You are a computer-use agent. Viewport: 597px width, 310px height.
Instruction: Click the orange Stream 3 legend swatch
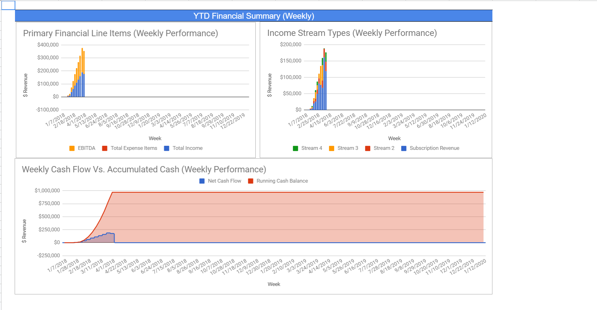pyautogui.click(x=332, y=148)
